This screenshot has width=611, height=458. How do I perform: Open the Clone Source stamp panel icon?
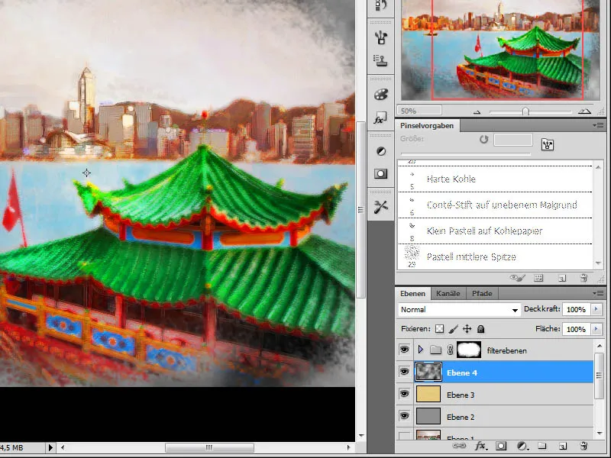380,60
